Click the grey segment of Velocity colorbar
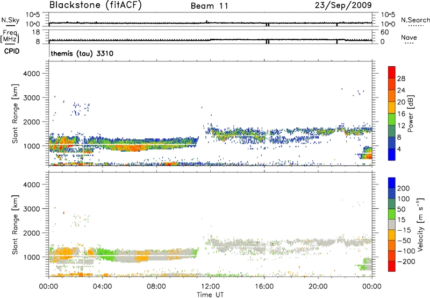Image resolution: width=430 pixels, height=298 pixels. click(392, 225)
